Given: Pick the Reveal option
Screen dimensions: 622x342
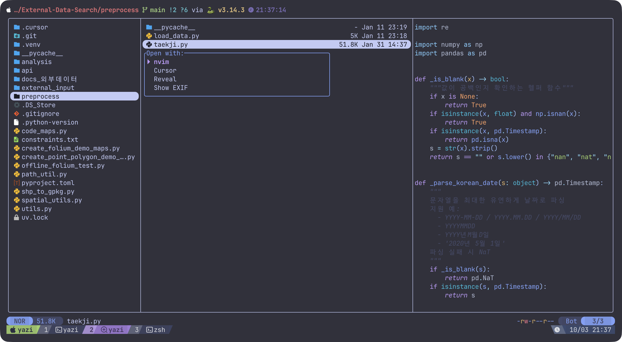Looking at the screenshot, I should [x=165, y=79].
